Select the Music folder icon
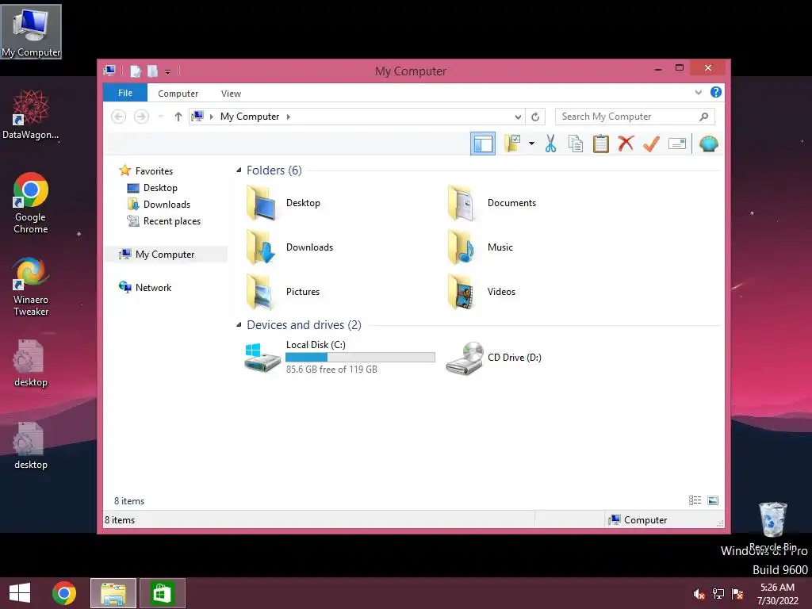Viewport: 812px width, 609px height. pyautogui.click(x=462, y=247)
